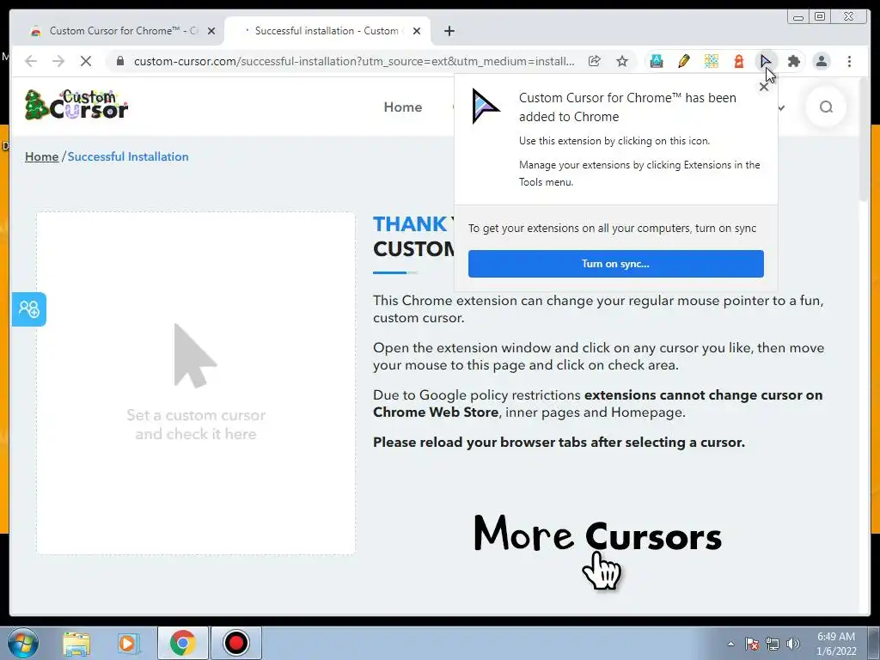The width and height of the screenshot is (880, 660).
Task: Open the pencil extension icon
Action: pos(683,61)
